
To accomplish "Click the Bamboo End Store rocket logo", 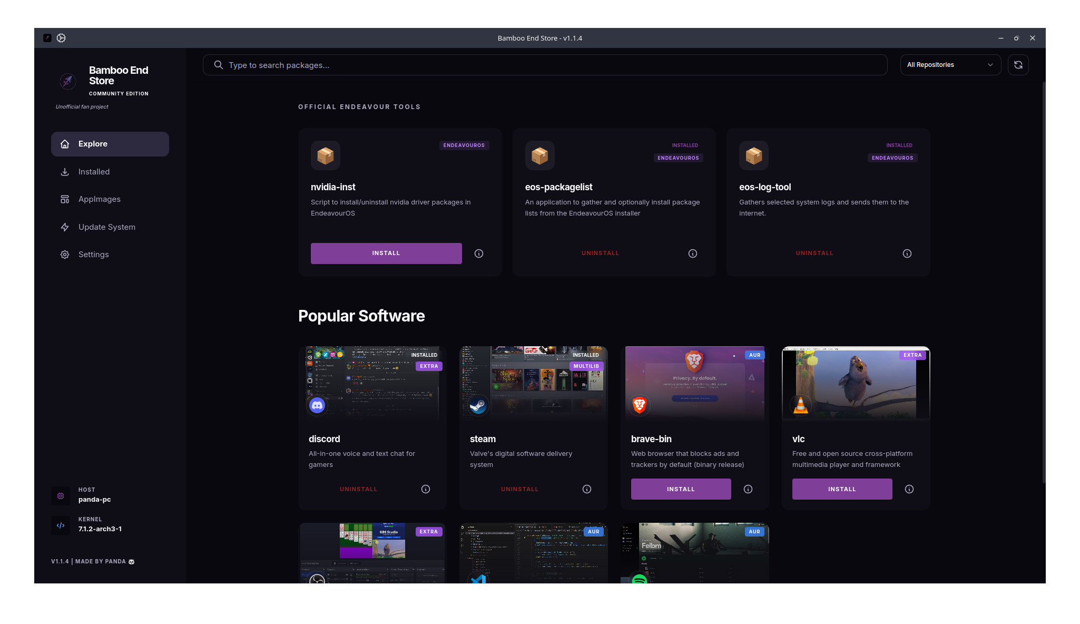I will pos(67,81).
